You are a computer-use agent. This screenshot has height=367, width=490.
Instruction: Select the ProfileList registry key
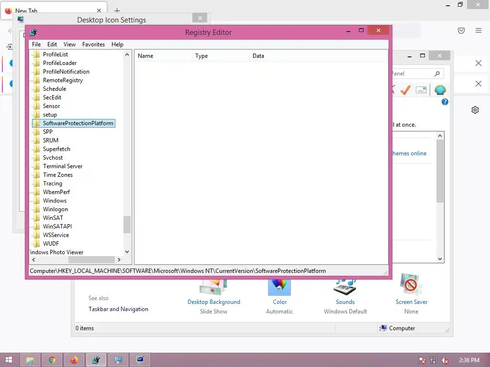56,54
